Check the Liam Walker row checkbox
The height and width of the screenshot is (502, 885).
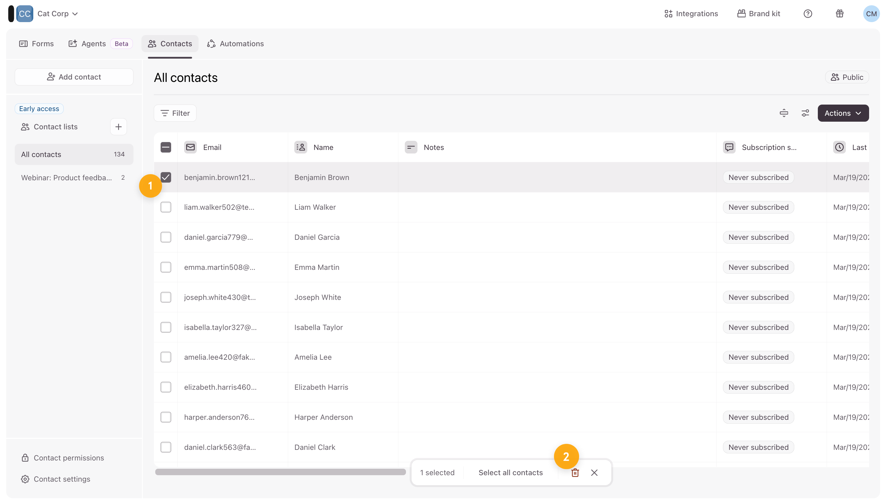click(166, 207)
